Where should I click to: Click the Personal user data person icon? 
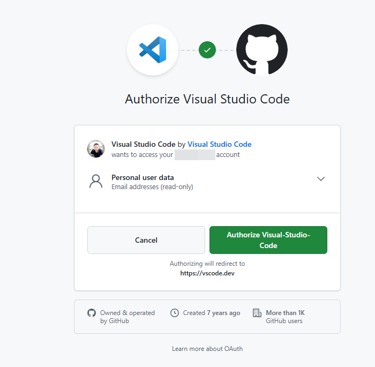96,182
